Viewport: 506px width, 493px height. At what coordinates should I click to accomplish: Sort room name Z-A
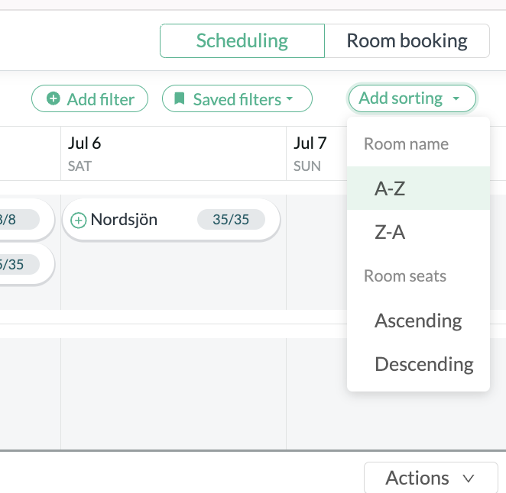tap(418, 232)
